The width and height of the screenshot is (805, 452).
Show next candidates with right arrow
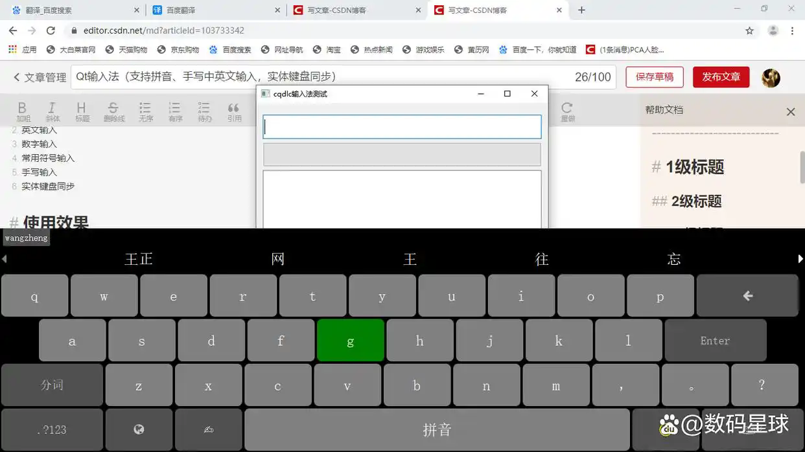tap(800, 259)
